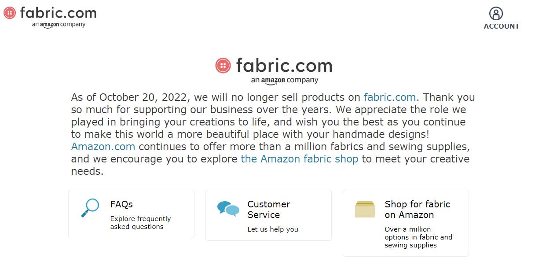Open the ACCOUNT label link

[x=501, y=26]
